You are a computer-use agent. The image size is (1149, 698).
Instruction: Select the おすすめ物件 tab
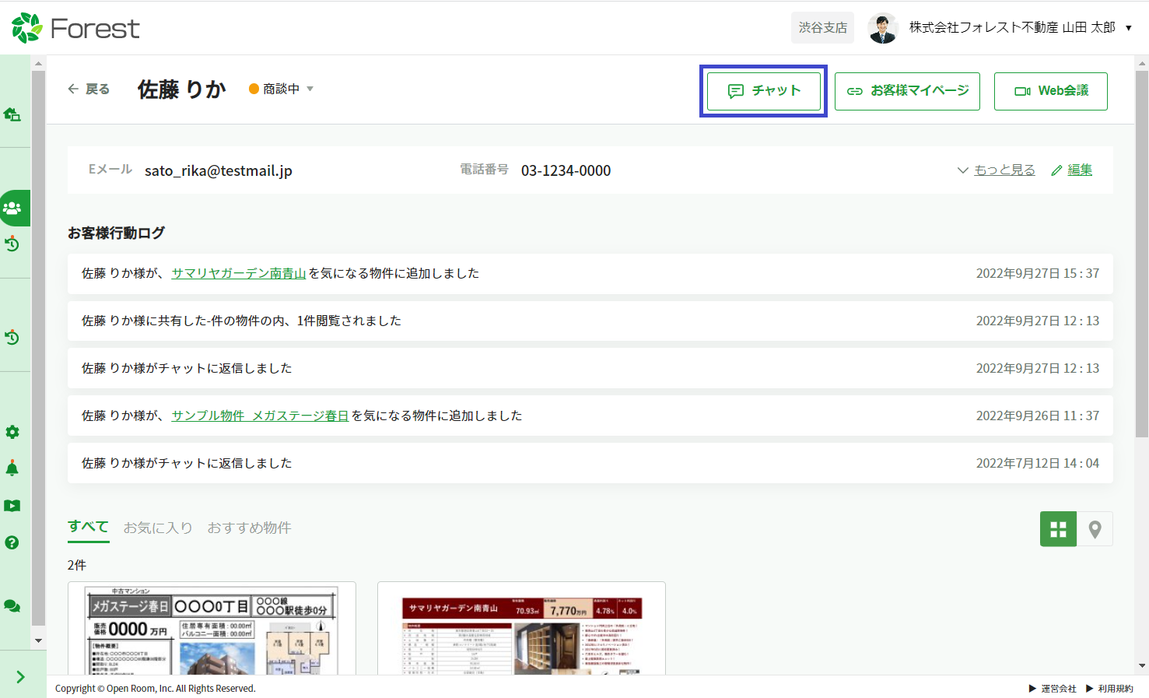point(249,528)
